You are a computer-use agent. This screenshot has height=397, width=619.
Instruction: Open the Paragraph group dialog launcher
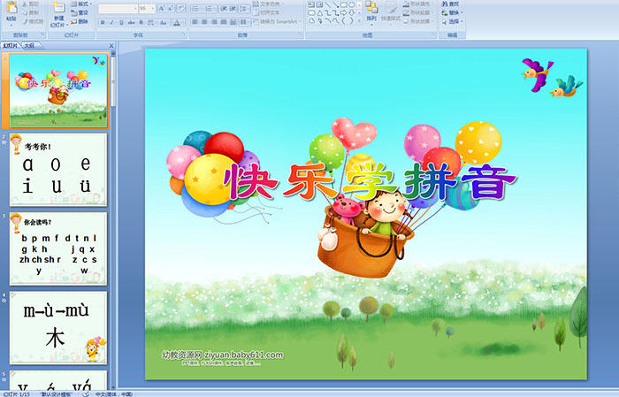[301, 35]
